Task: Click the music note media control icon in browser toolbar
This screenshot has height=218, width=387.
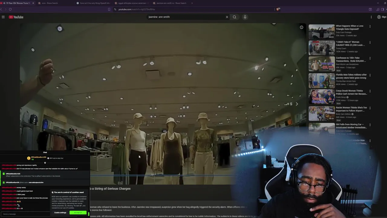Action: [378, 9]
